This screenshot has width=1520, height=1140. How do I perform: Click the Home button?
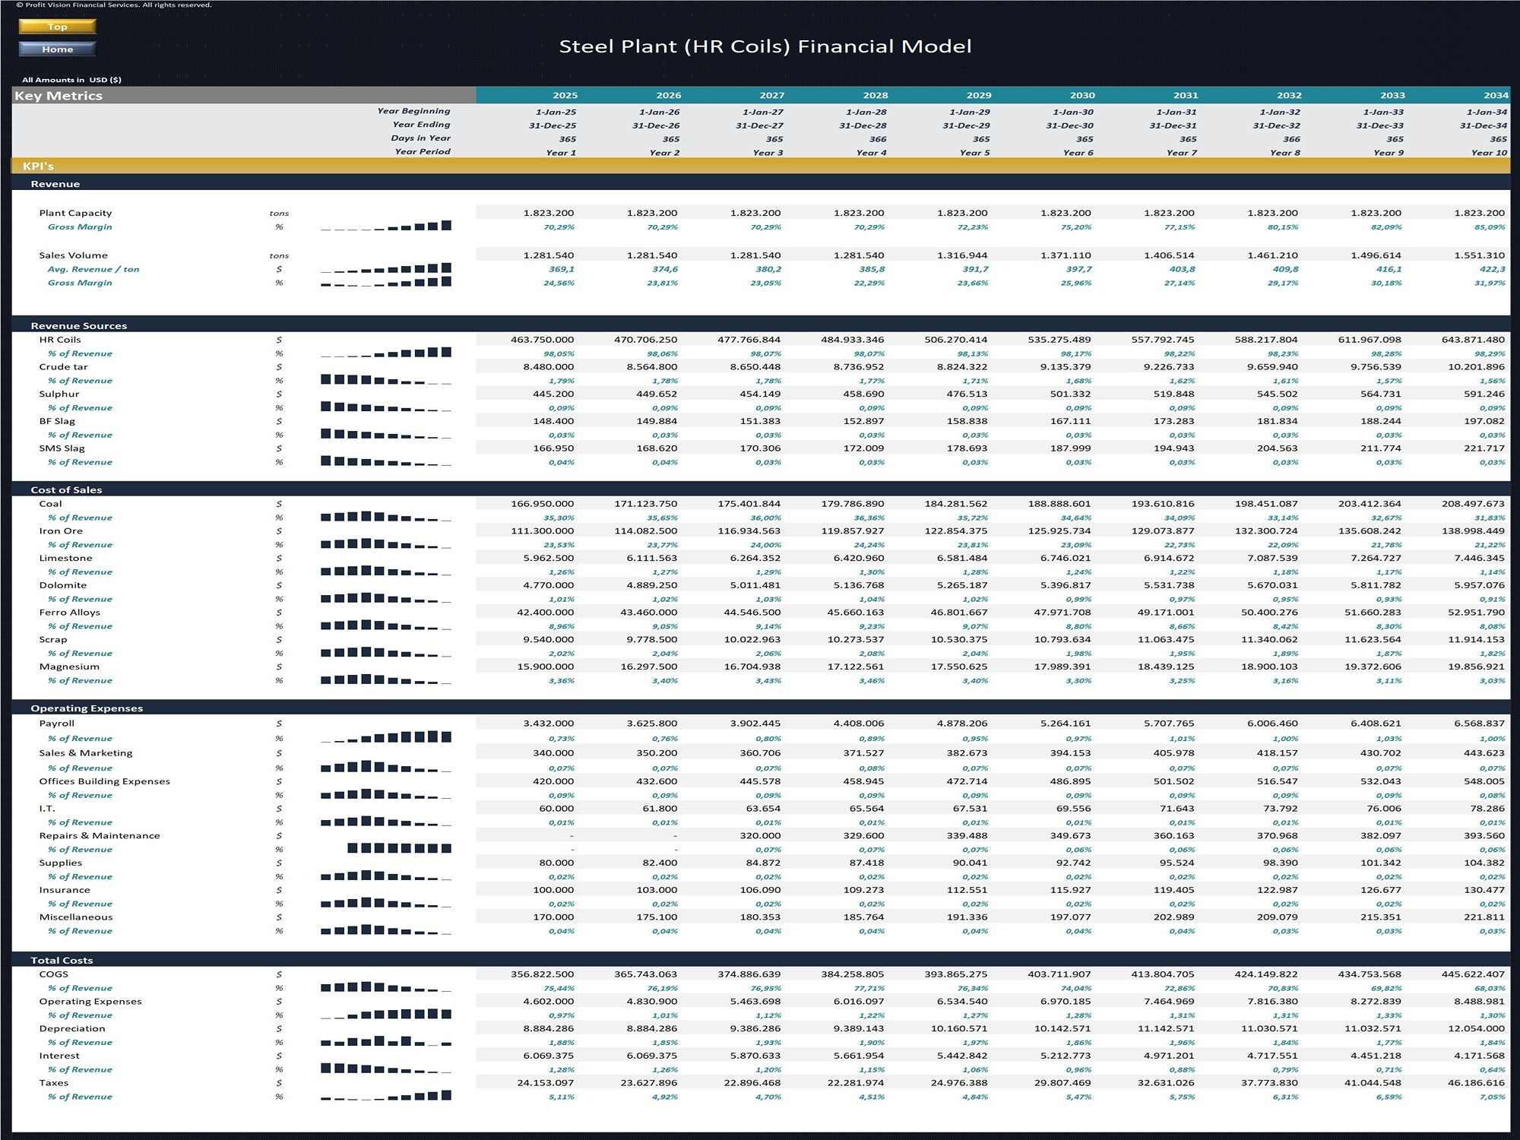coord(58,49)
